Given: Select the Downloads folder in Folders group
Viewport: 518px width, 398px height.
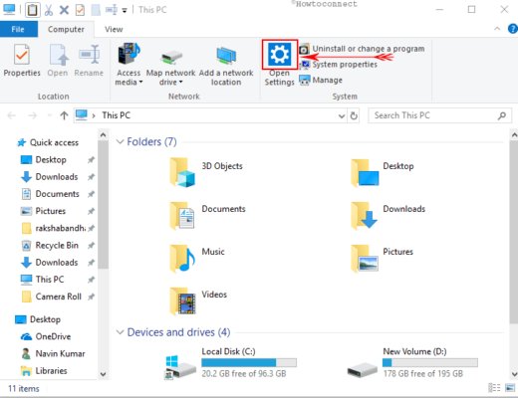Looking at the screenshot, I should click(388, 215).
